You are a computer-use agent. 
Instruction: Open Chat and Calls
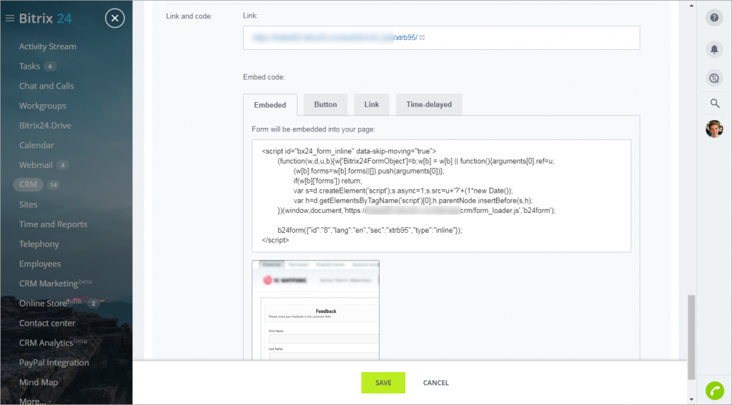tap(46, 86)
